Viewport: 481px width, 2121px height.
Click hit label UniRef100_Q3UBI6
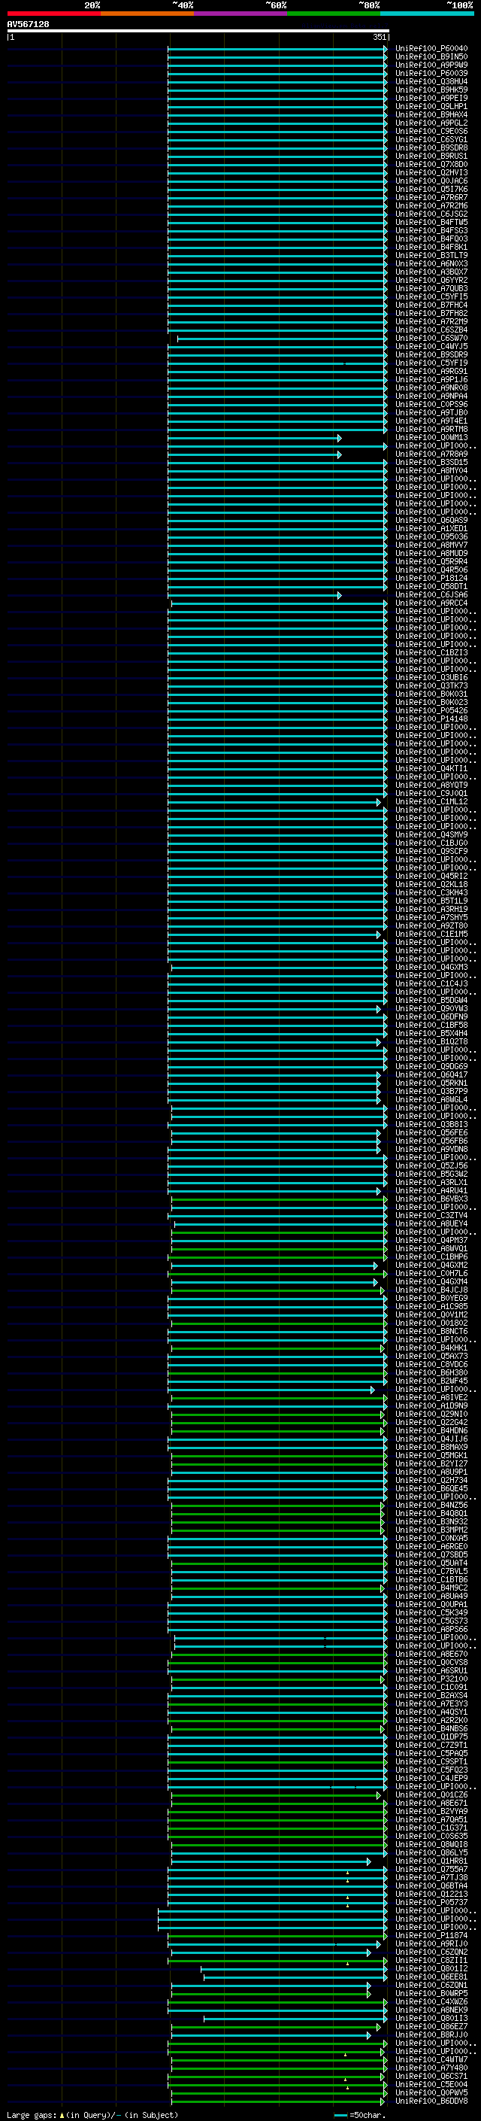pyautogui.click(x=431, y=678)
